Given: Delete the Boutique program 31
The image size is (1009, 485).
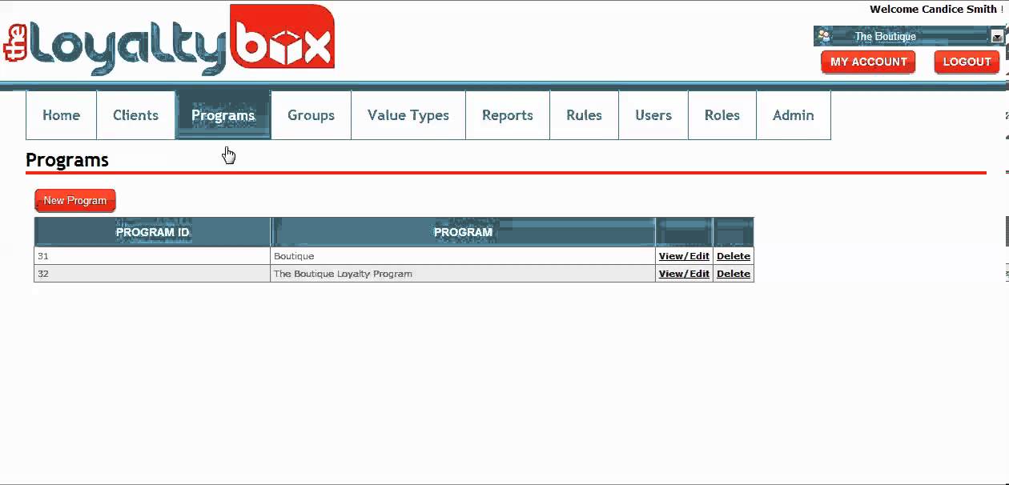Looking at the screenshot, I should point(734,256).
